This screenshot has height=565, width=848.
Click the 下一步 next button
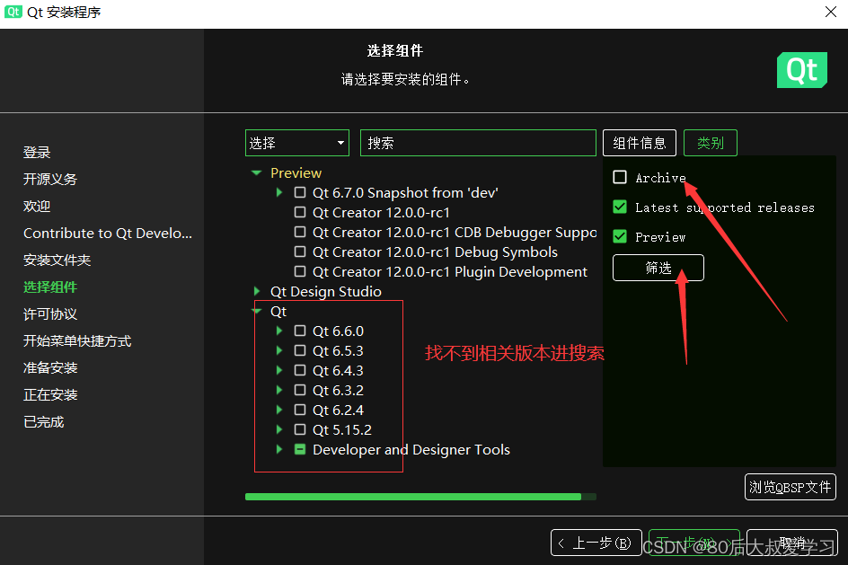693,543
